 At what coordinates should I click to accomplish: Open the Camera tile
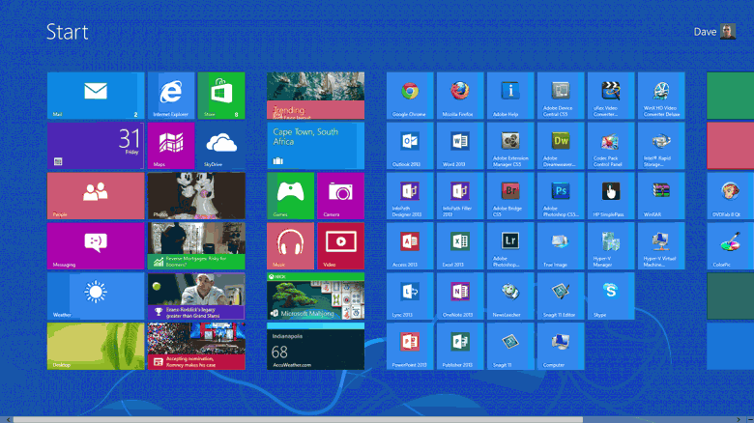(340, 196)
